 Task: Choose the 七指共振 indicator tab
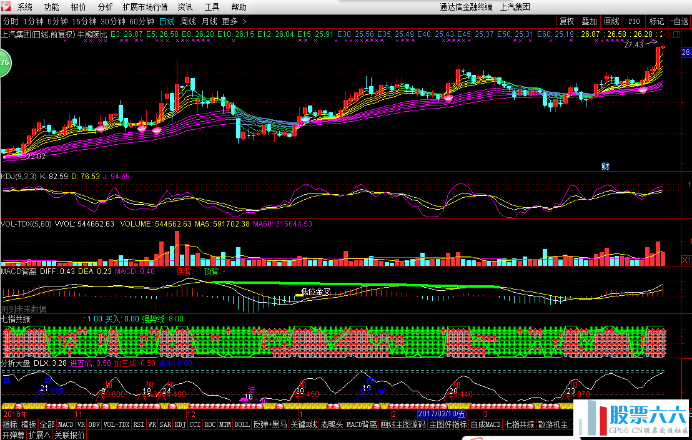pyautogui.click(x=520, y=424)
